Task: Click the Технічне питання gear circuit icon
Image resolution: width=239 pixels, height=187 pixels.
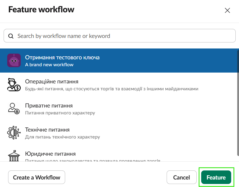Action: (x=14, y=132)
